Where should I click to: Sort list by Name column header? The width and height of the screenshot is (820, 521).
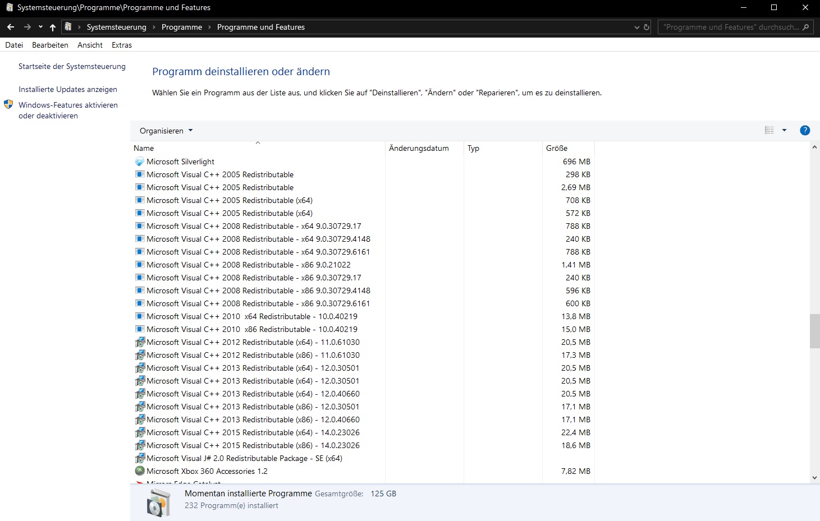258,148
